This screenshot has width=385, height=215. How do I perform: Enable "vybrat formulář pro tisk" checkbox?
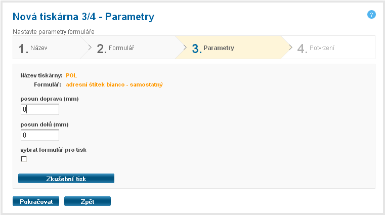click(x=24, y=159)
